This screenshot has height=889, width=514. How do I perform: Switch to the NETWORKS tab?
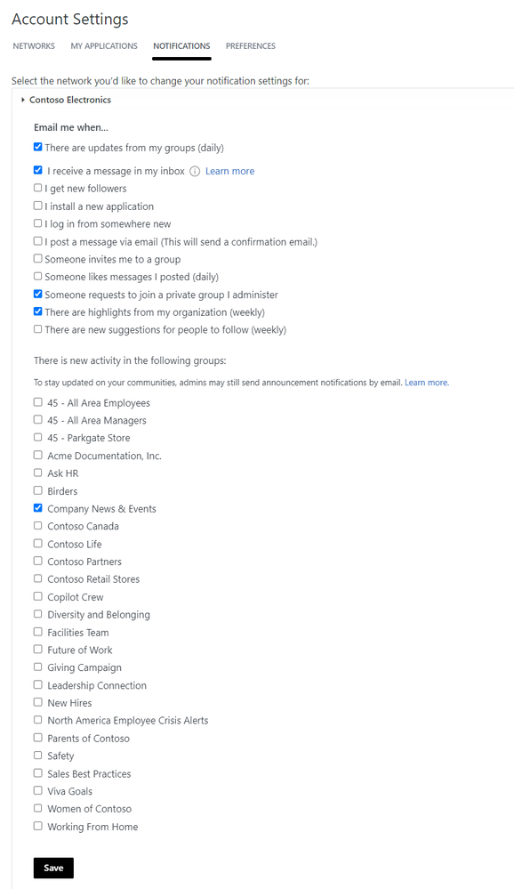tap(34, 46)
